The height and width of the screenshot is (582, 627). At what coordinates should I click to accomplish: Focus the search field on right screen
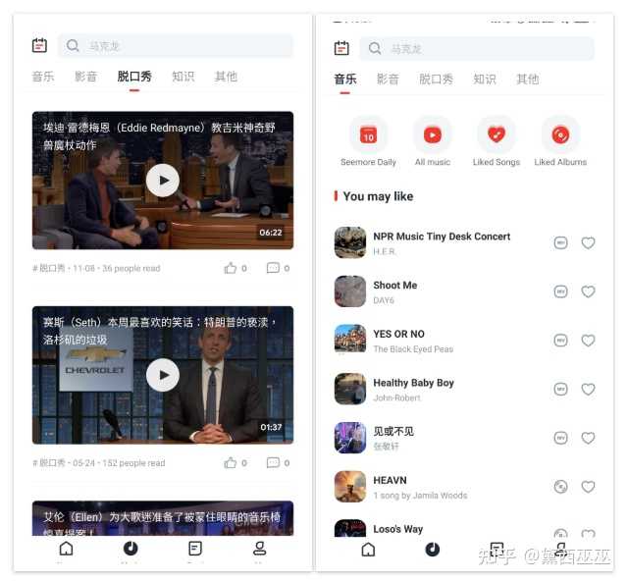tap(477, 48)
